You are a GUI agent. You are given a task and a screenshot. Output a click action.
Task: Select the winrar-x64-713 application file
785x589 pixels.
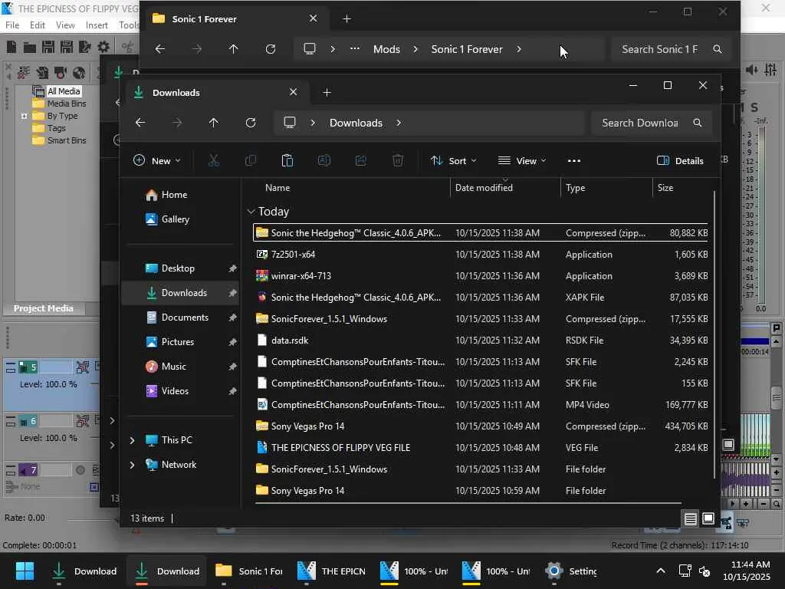click(481, 276)
